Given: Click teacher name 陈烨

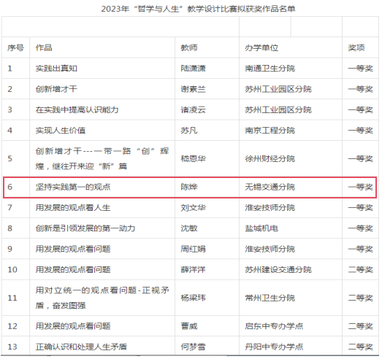Looking at the screenshot, I should tap(189, 187).
